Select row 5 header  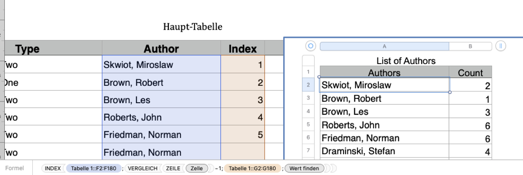click(308, 125)
